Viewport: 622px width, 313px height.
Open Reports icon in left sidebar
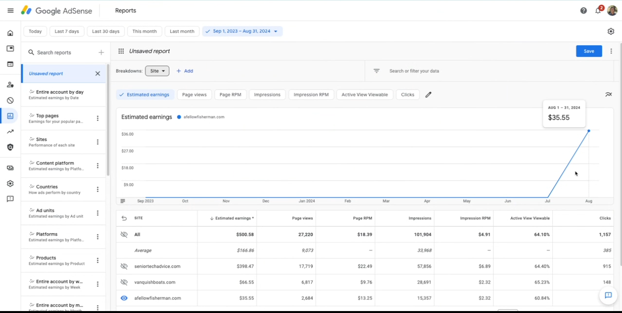[x=10, y=116]
